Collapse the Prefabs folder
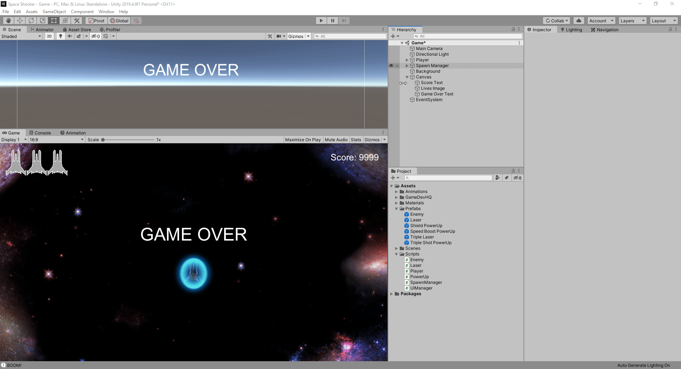This screenshot has height=369, width=681. point(397,209)
